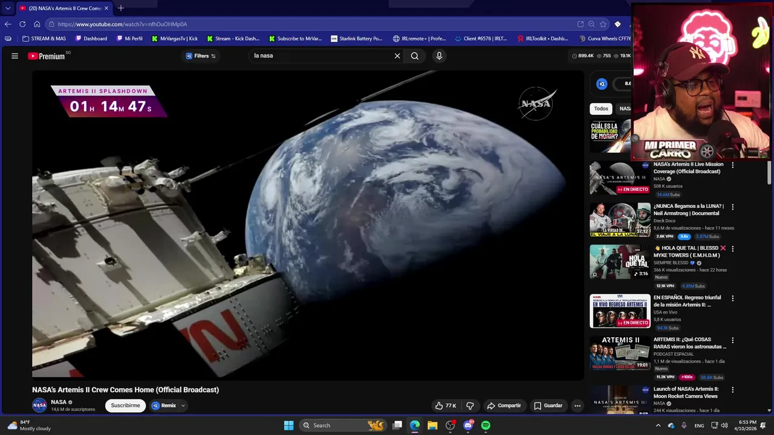The image size is (774, 435).
Task: Open Microsoft Edge from the taskbar
Action: coord(415,425)
